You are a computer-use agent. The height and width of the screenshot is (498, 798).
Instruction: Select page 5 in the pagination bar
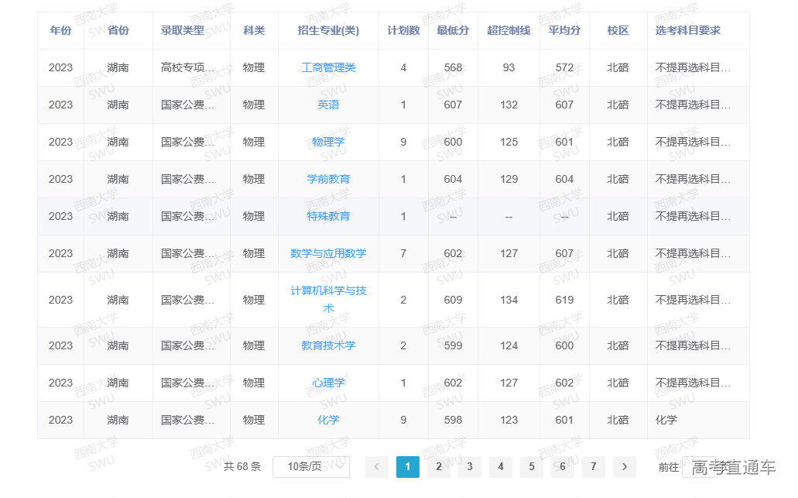pos(531,467)
